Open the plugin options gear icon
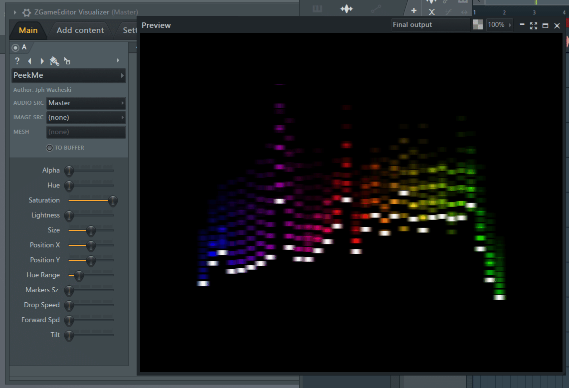The image size is (569, 388). [26, 12]
